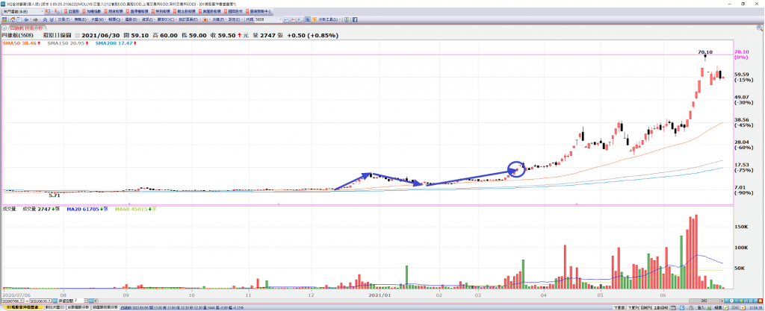Click the calendar icon in status bar

coord(673,308)
